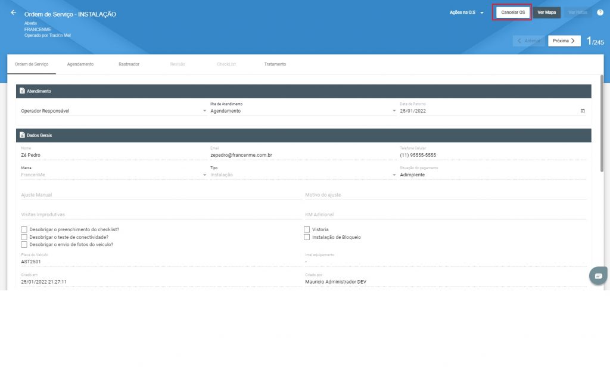Expand the Tipo dropdown
The height and width of the screenshot is (367, 610).
303,175
